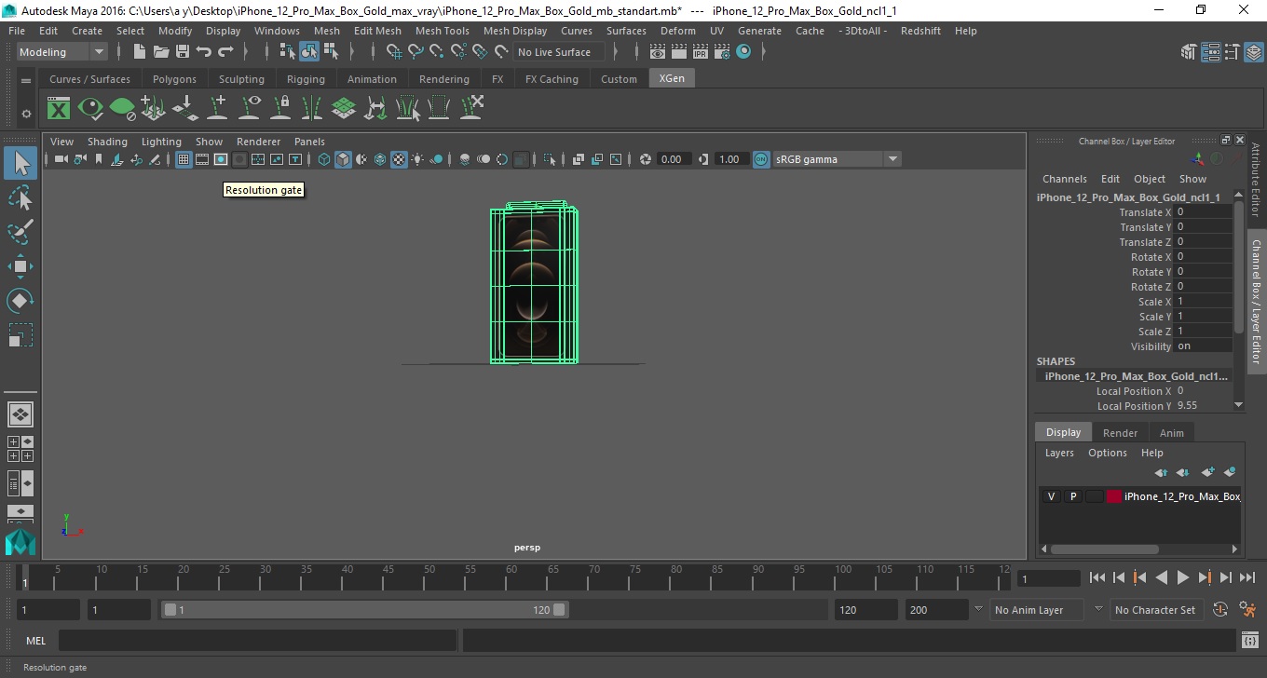The height and width of the screenshot is (678, 1267).
Task: Open the Mesh Tools menu
Action: [442, 31]
